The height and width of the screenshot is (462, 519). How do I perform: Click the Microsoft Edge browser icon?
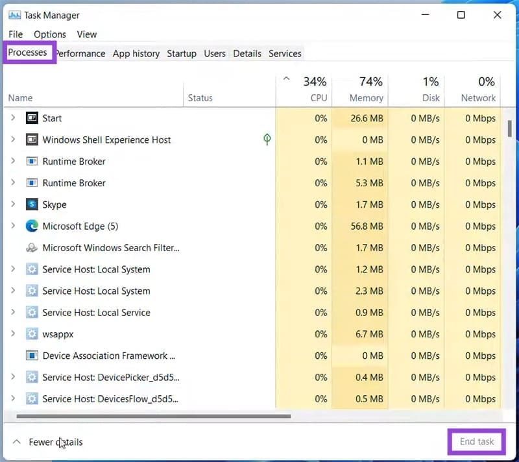[x=31, y=226]
